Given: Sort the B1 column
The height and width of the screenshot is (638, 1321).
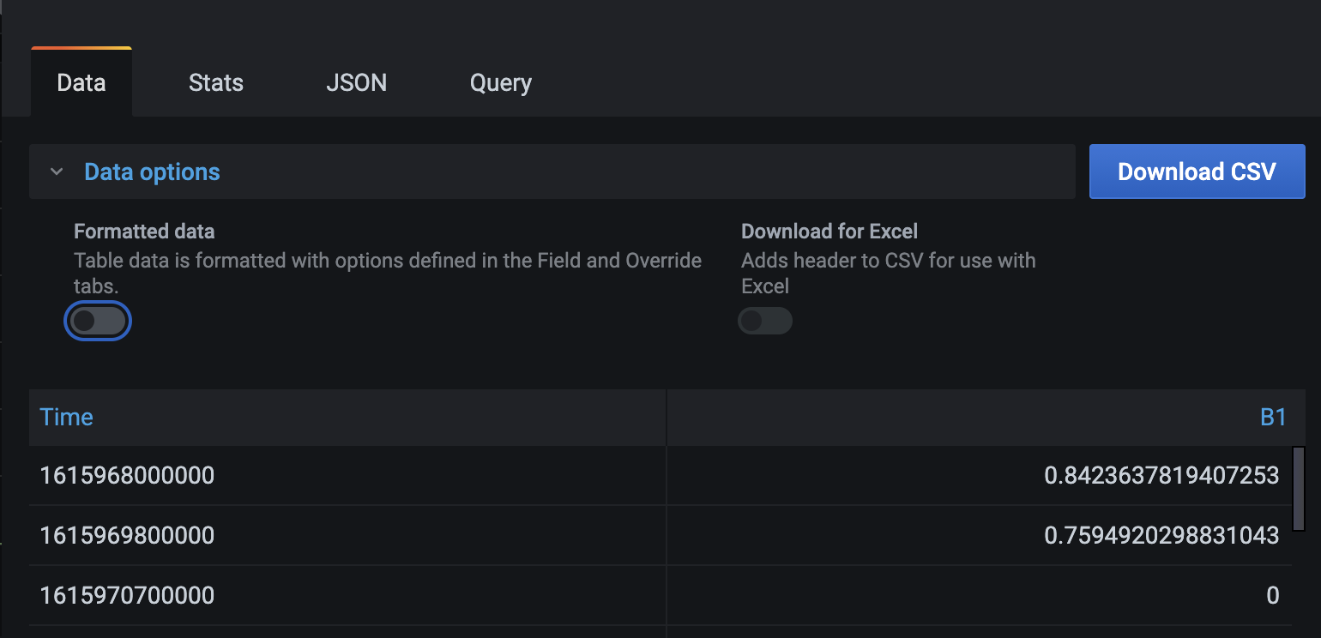Looking at the screenshot, I should (1275, 417).
